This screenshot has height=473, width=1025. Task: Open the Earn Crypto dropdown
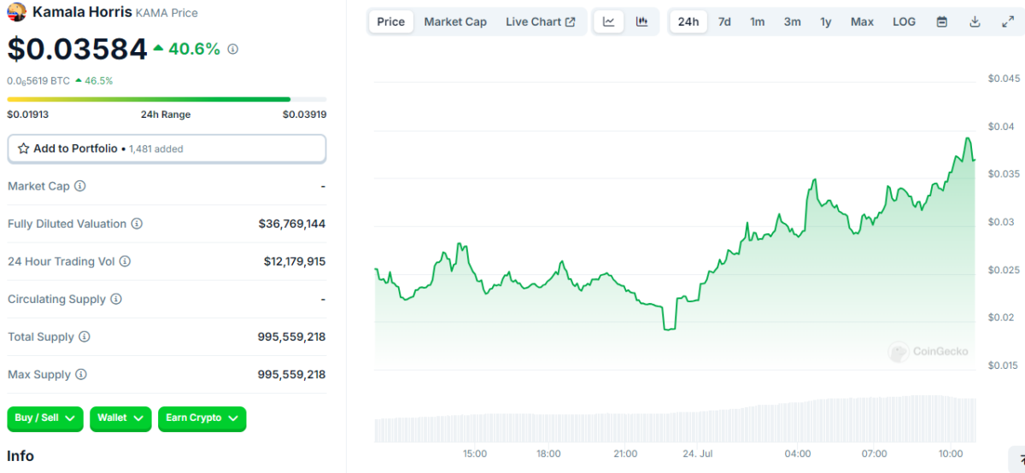point(202,418)
